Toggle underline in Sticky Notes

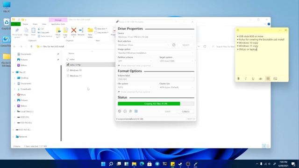(253, 78)
